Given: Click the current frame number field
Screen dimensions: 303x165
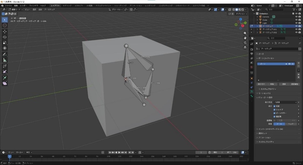Looking at the screenshot, I should click(x=201, y=152).
